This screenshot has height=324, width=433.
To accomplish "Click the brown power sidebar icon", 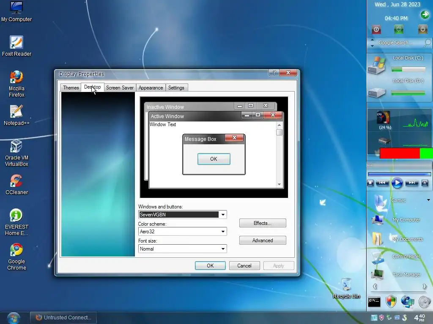I will click(422, 29).
